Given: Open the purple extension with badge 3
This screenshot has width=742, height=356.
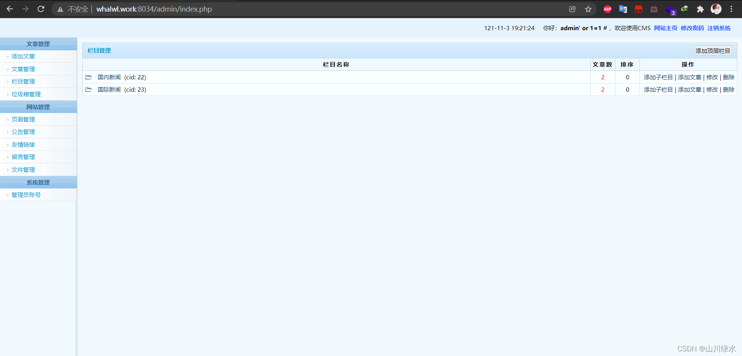Looking at the screenshot, I should click(670, 10).
